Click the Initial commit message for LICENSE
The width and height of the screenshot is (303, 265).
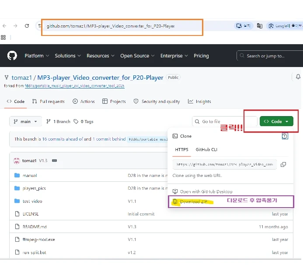pyautogui.click(x=141, y=214)
